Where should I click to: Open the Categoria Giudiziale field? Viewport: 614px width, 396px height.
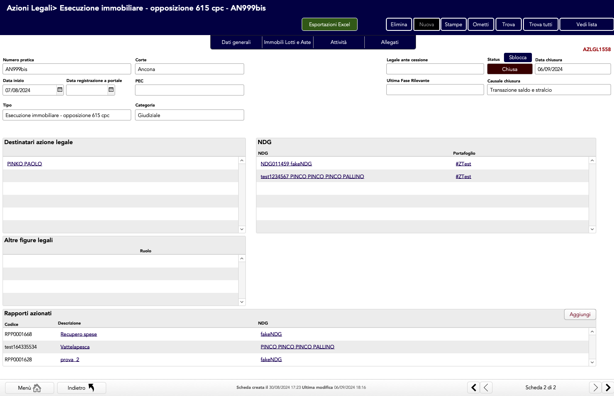(x=189, y=115)
